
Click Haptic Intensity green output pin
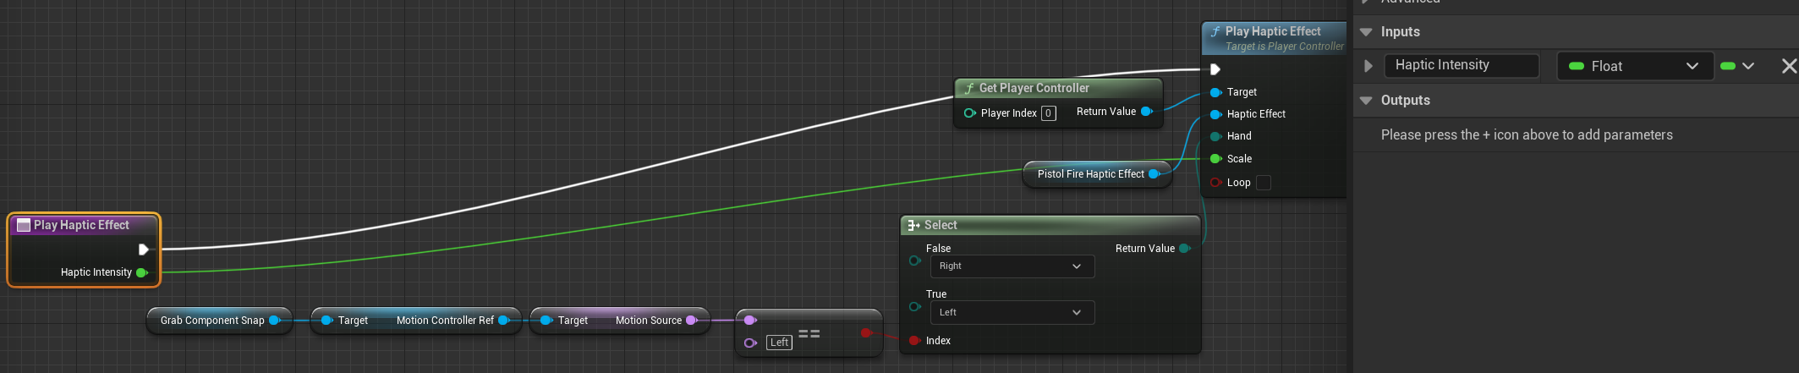coord(142,272)
